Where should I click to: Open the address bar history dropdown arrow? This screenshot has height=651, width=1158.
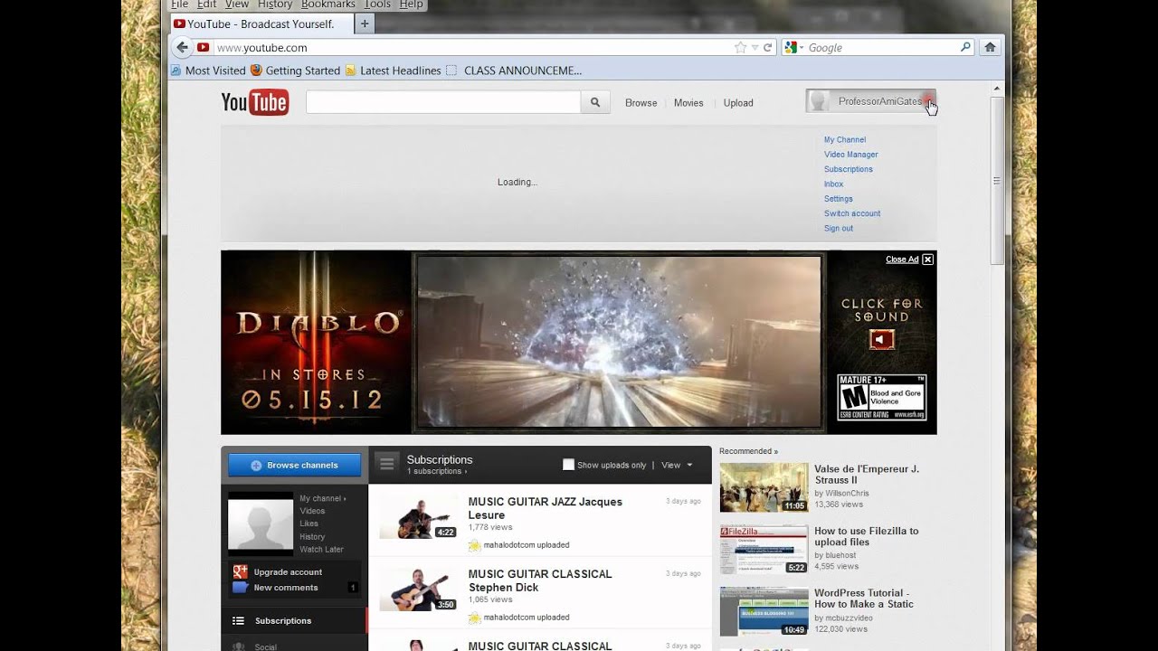click(x=755, y=47)
